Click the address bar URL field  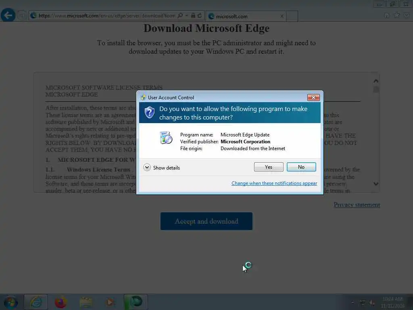tap(106, 16)
